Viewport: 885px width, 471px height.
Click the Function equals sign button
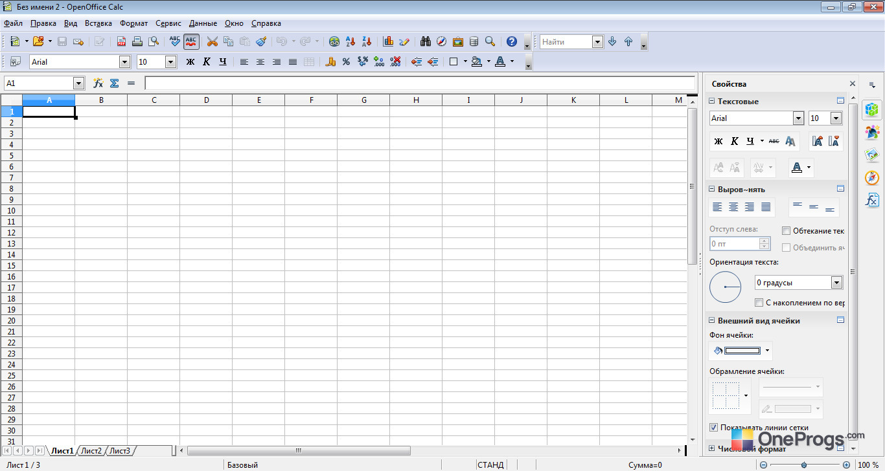131,83
